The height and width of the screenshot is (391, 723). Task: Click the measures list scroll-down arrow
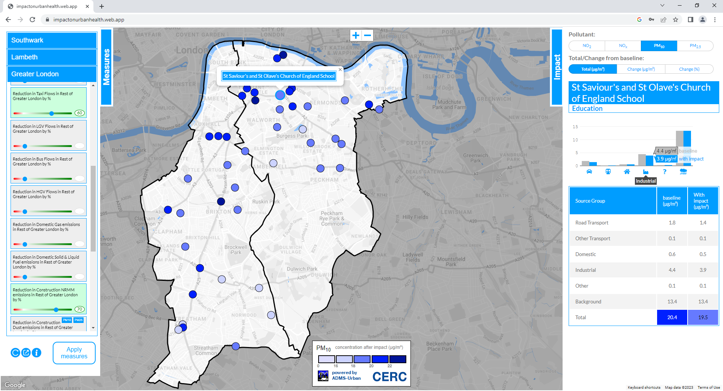pos(93,328)
